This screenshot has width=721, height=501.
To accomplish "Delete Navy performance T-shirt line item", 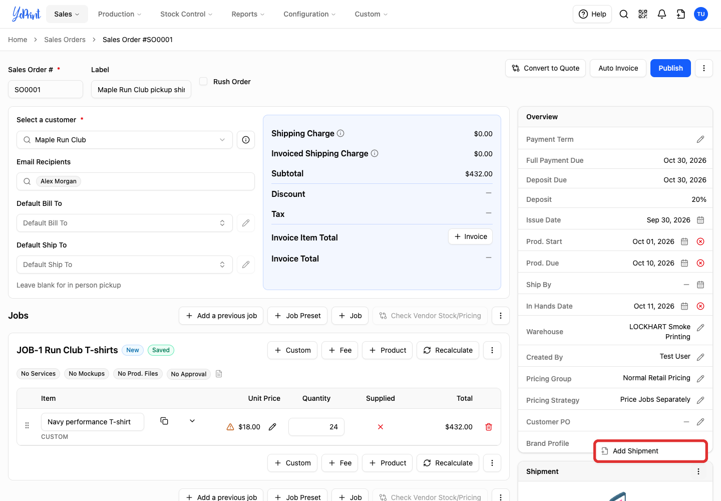I will pos(489,427).
